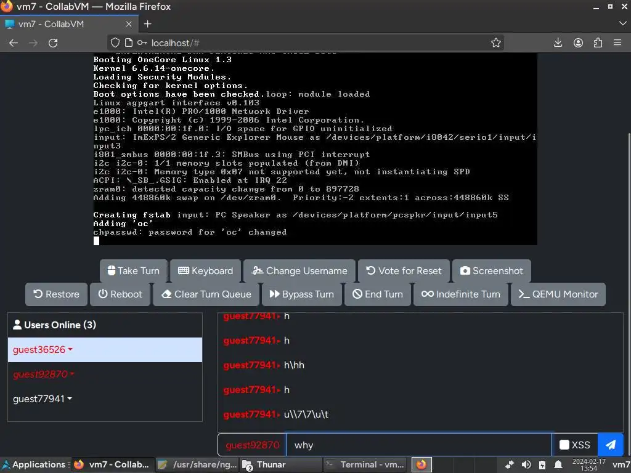Open the Firefox downloads panel
631x473 pixels.
(558, 42)
